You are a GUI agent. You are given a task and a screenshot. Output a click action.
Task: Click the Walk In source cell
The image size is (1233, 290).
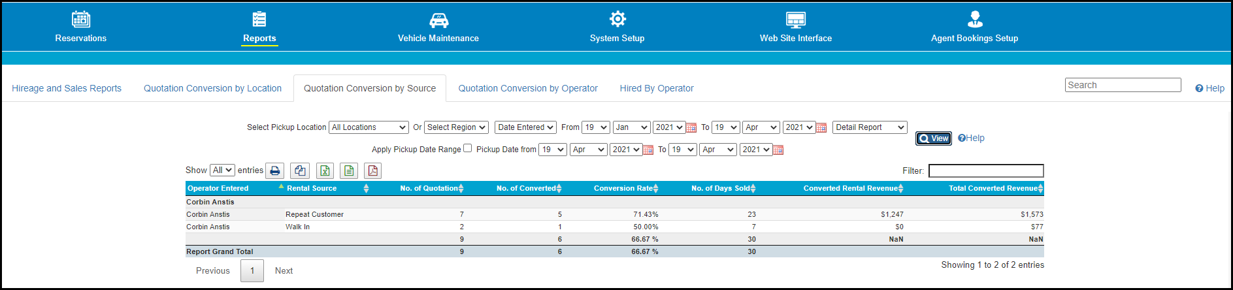[297, 227]
